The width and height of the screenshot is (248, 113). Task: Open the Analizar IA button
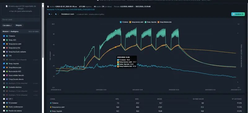[238, 14]
